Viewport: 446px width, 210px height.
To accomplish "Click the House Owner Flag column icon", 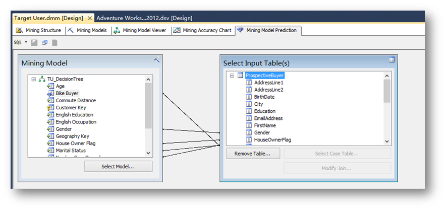I will (50, 144).
